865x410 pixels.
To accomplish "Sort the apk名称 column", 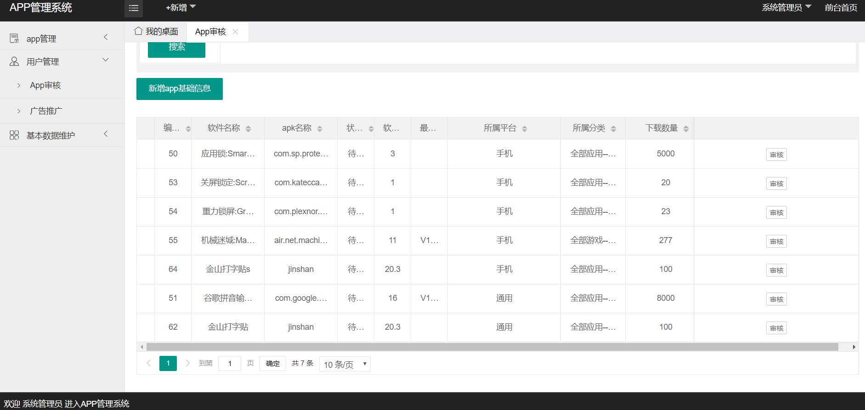I will click(320, 129).
